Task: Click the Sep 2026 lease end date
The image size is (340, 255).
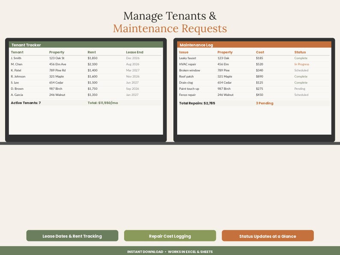Action: pyautogui.click(x=132, y=89)
